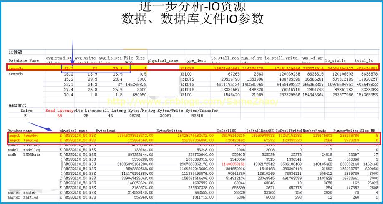Click the avg read stall value 87.2
The width and height of the screenshot is (383, 204).
coord(68,69)
